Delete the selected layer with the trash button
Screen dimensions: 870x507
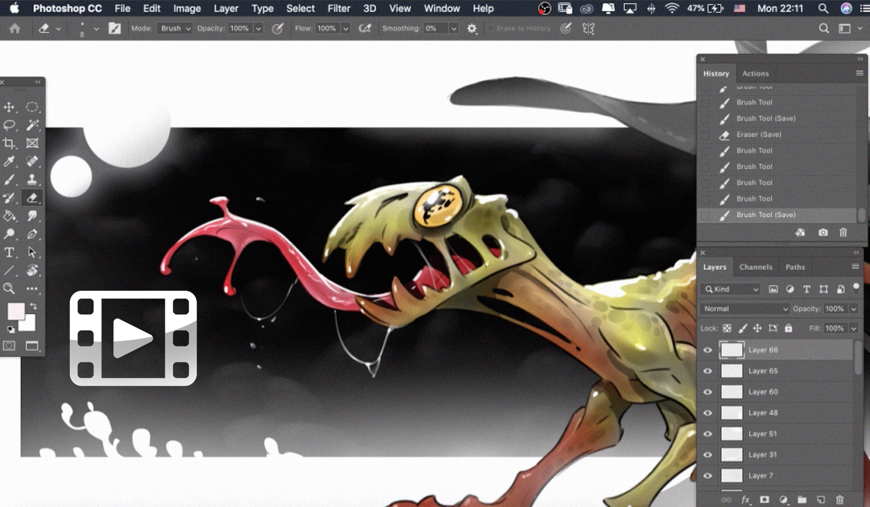(840, 499)
